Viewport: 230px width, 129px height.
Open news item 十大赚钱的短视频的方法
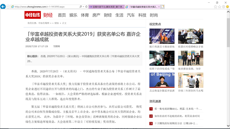click(x=176, y=123)
